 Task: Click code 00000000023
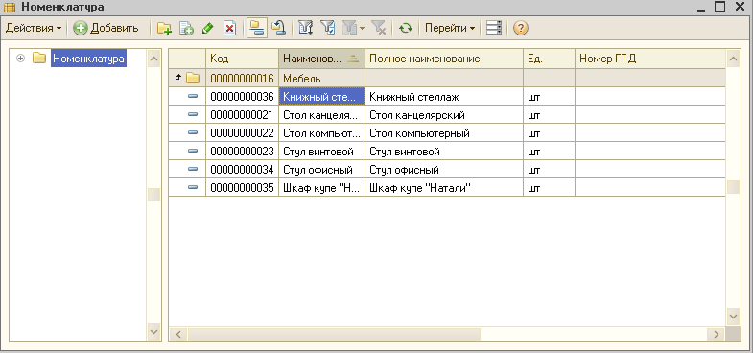[242, 152]
